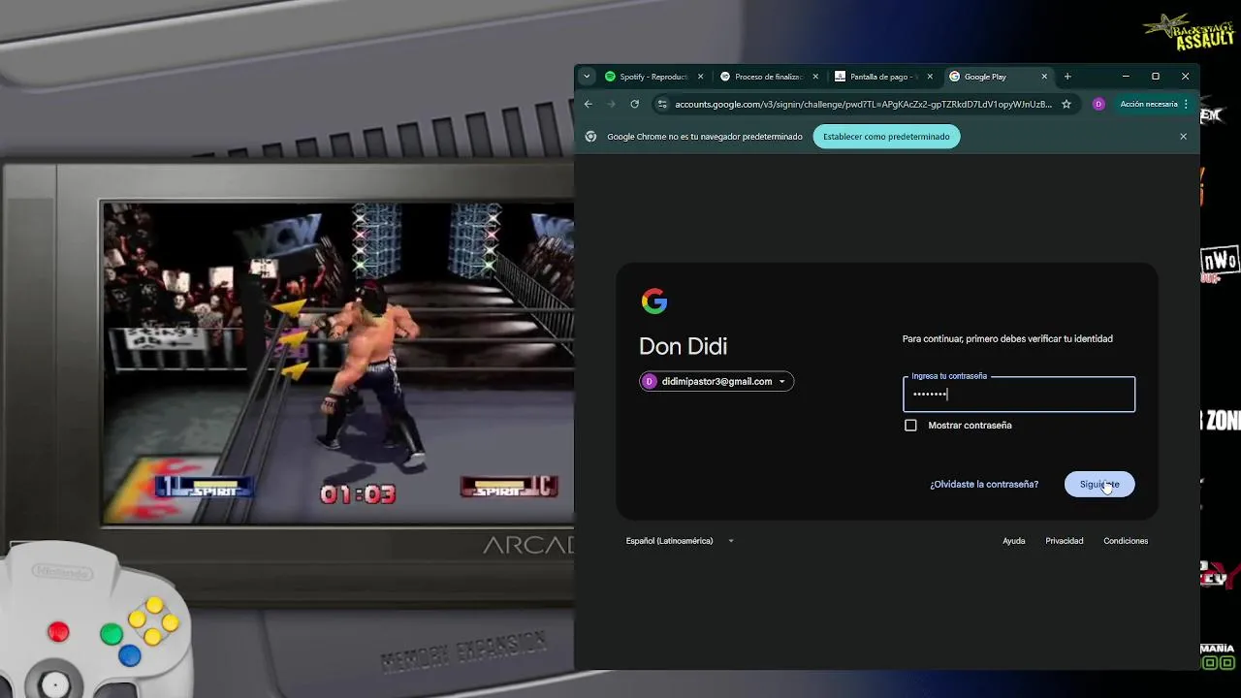Enable the Mostrar contraseña checkbox
The image size is (1241, 698).
click(910, 426)
